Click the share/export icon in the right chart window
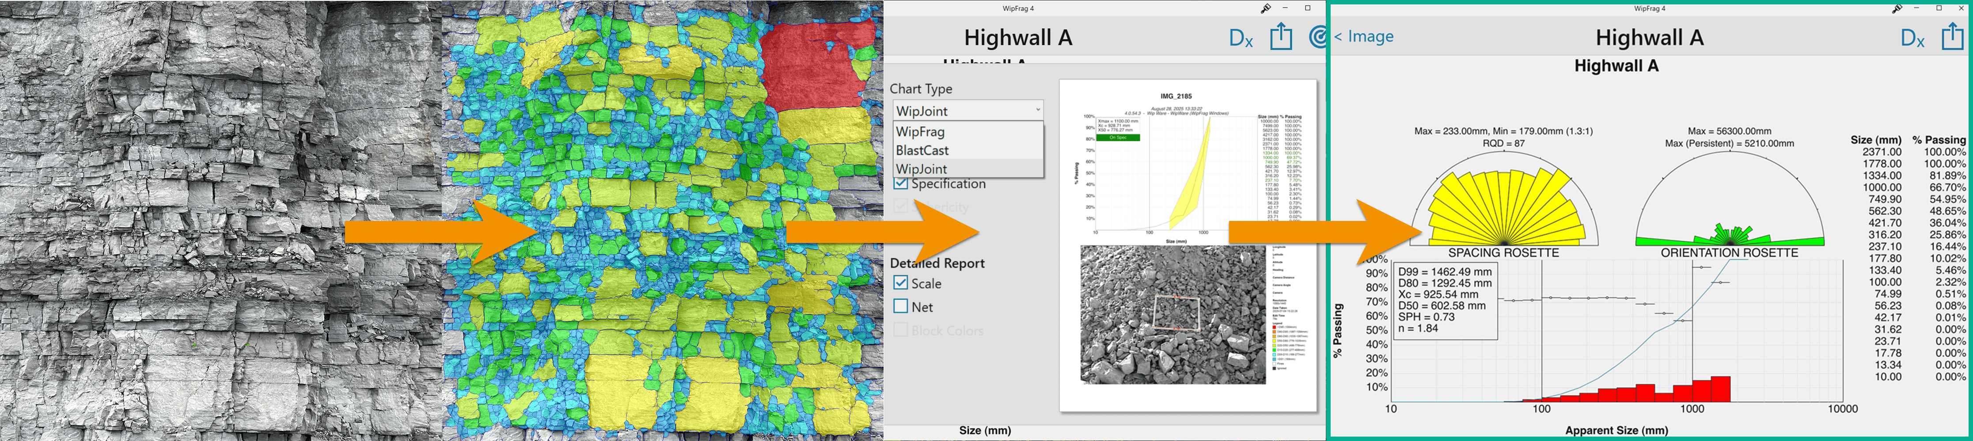This screenshot has width=1973, height=441. click(1952, 36)
